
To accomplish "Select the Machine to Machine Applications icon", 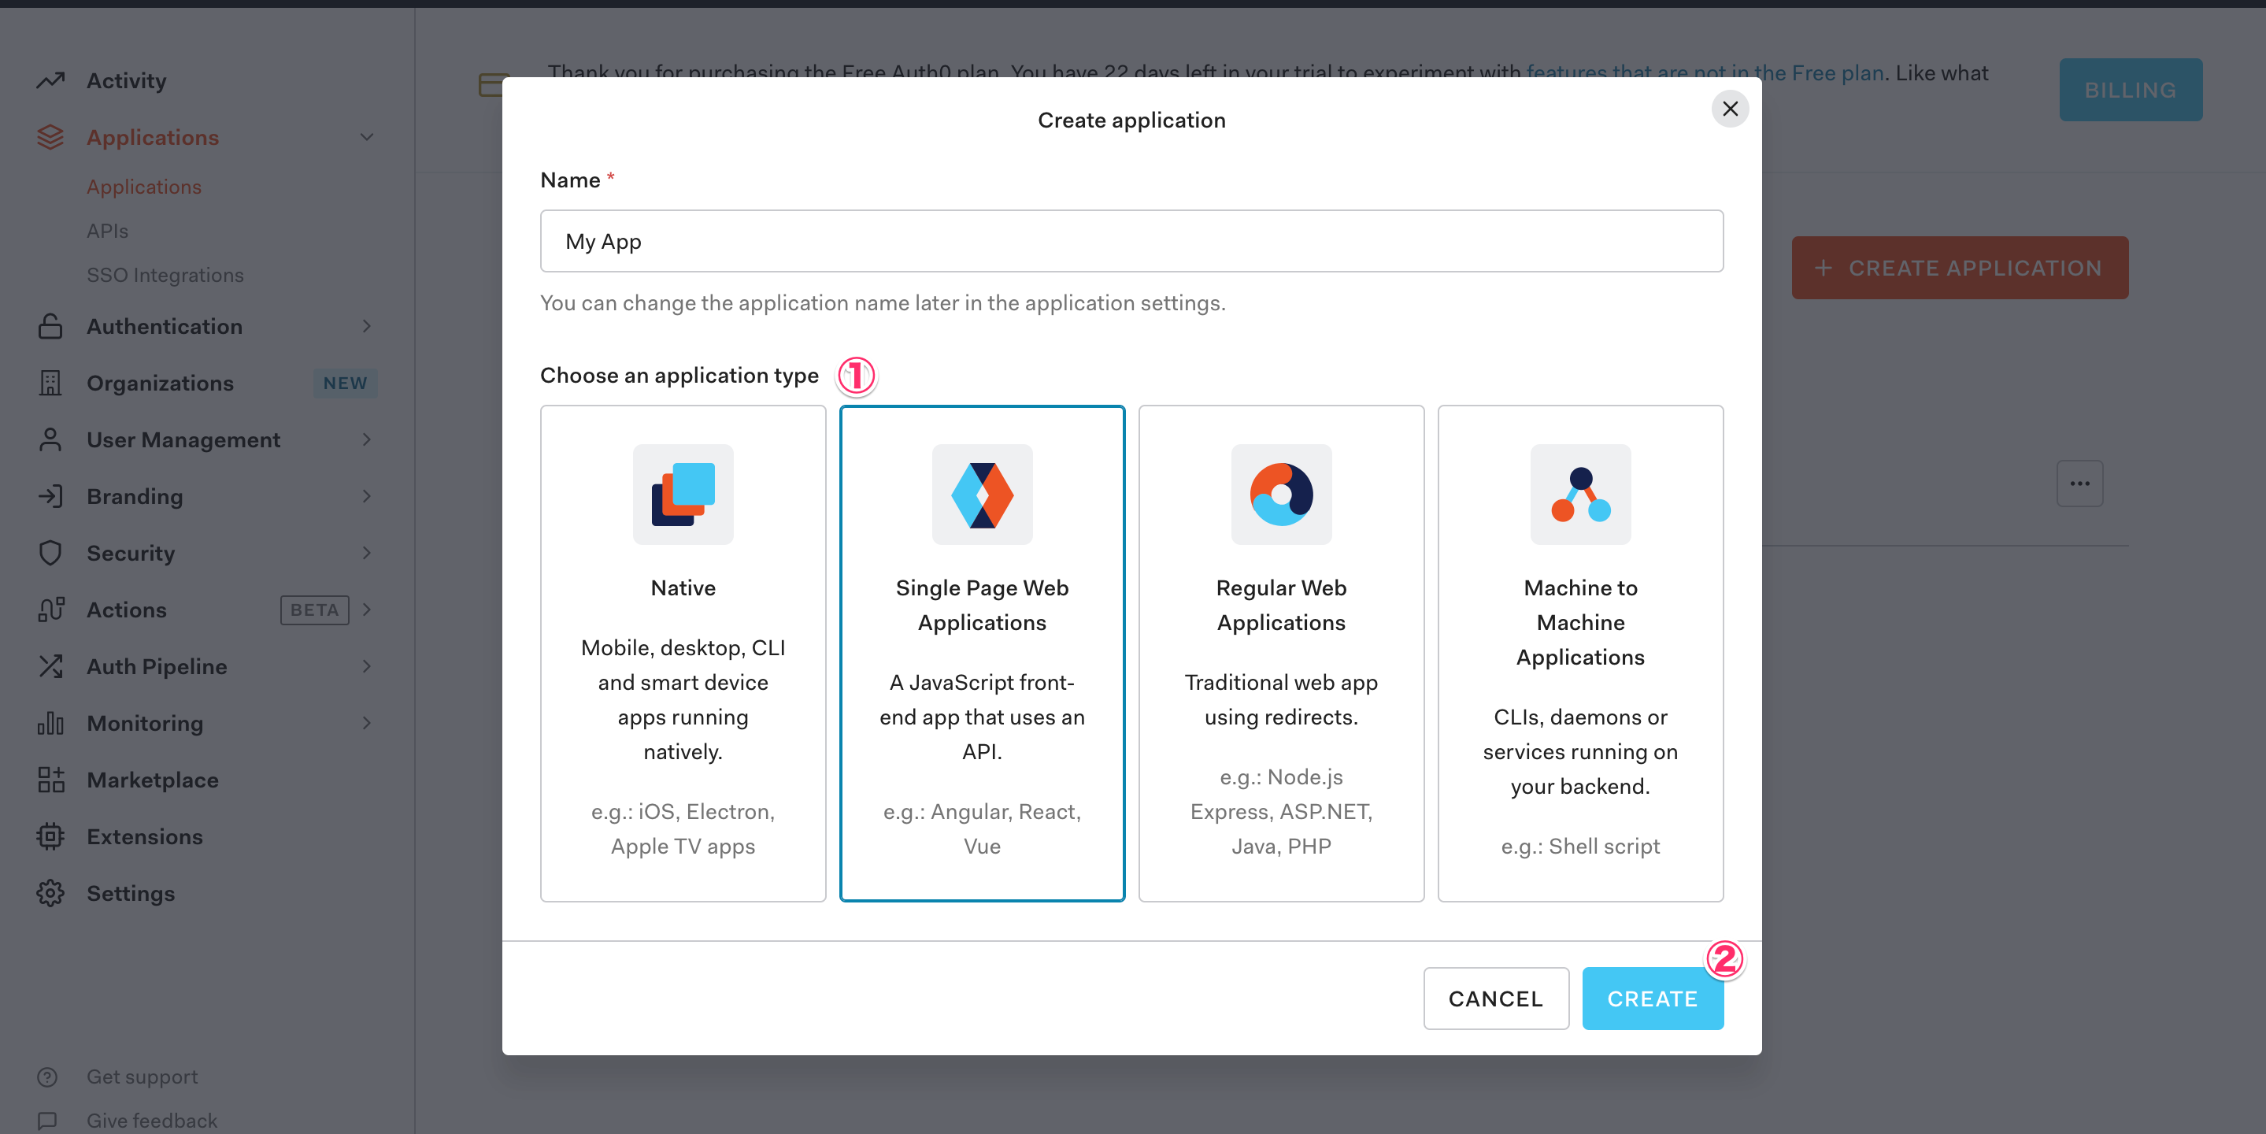I will tap(1580, 495).
